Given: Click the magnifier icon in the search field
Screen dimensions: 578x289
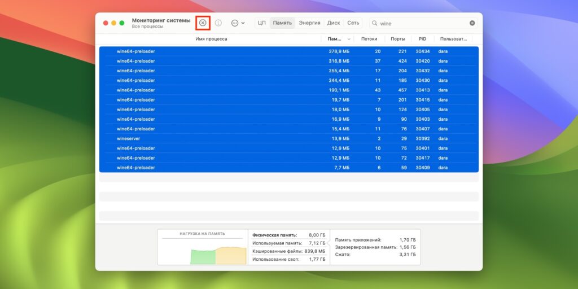Looking at the screenshot, I should click(375, 23).
